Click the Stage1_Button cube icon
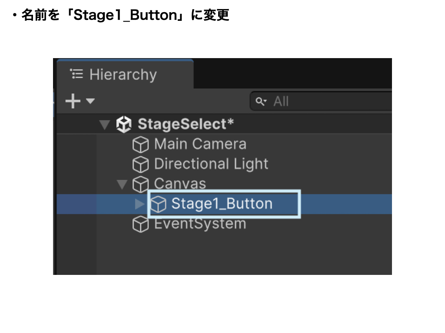This screenshot has width=445, height=333. pos(158,204)
